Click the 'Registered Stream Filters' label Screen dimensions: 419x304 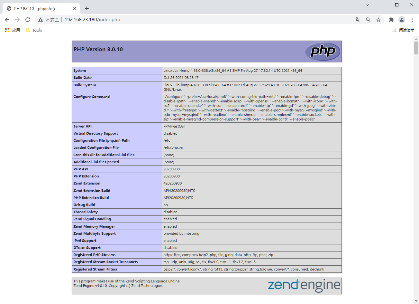click(x=95, y=269)
